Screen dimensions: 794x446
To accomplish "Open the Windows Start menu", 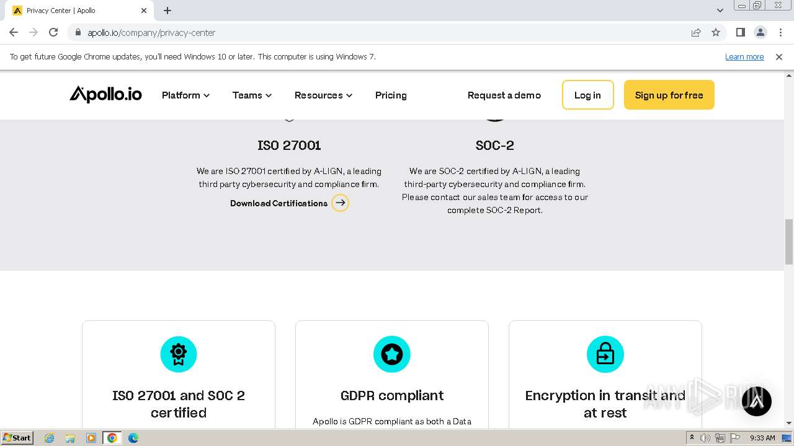I will [x=17, y=438].
